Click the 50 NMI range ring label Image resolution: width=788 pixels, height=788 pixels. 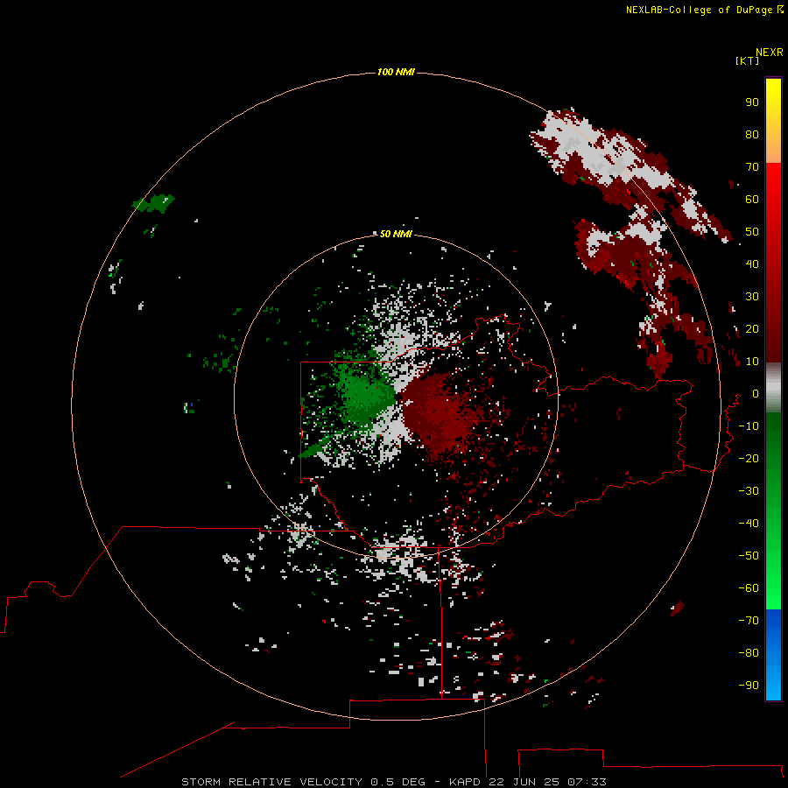[x=396, y=234]
